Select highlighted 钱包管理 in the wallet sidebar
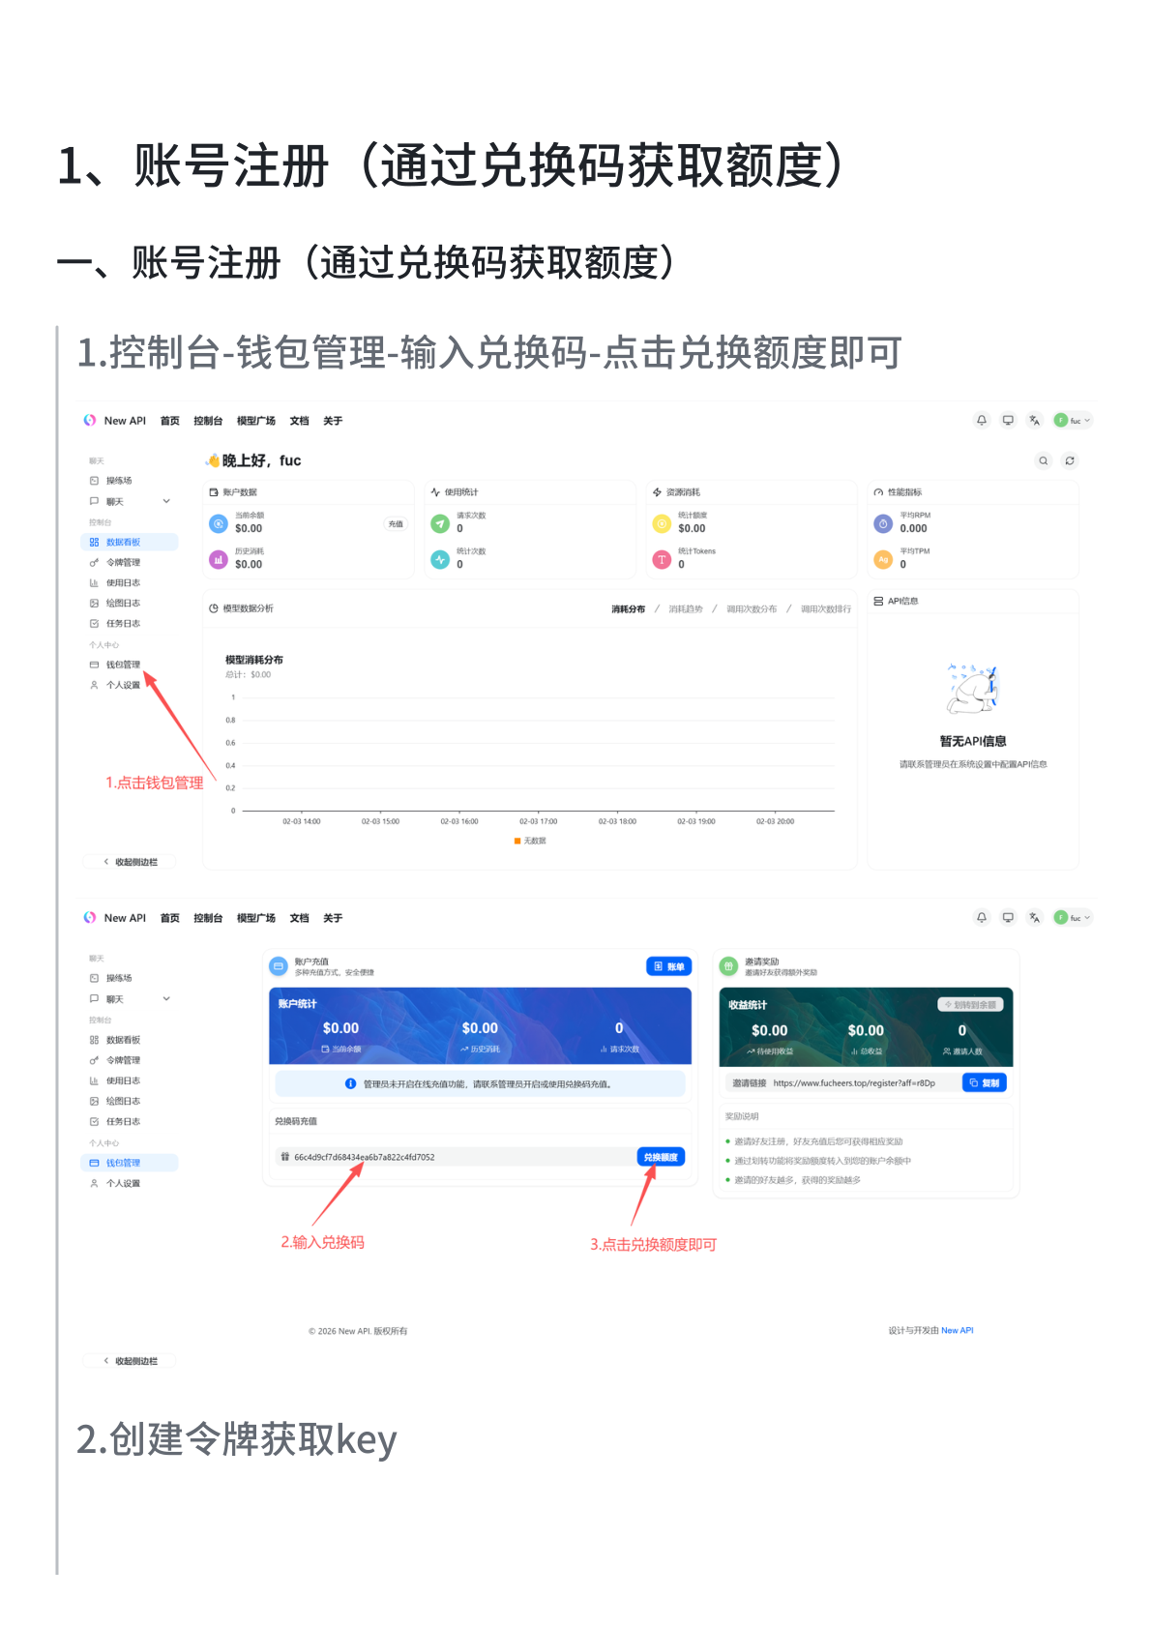This screenshot has width=1151, height=1627. click(131, 1163)
